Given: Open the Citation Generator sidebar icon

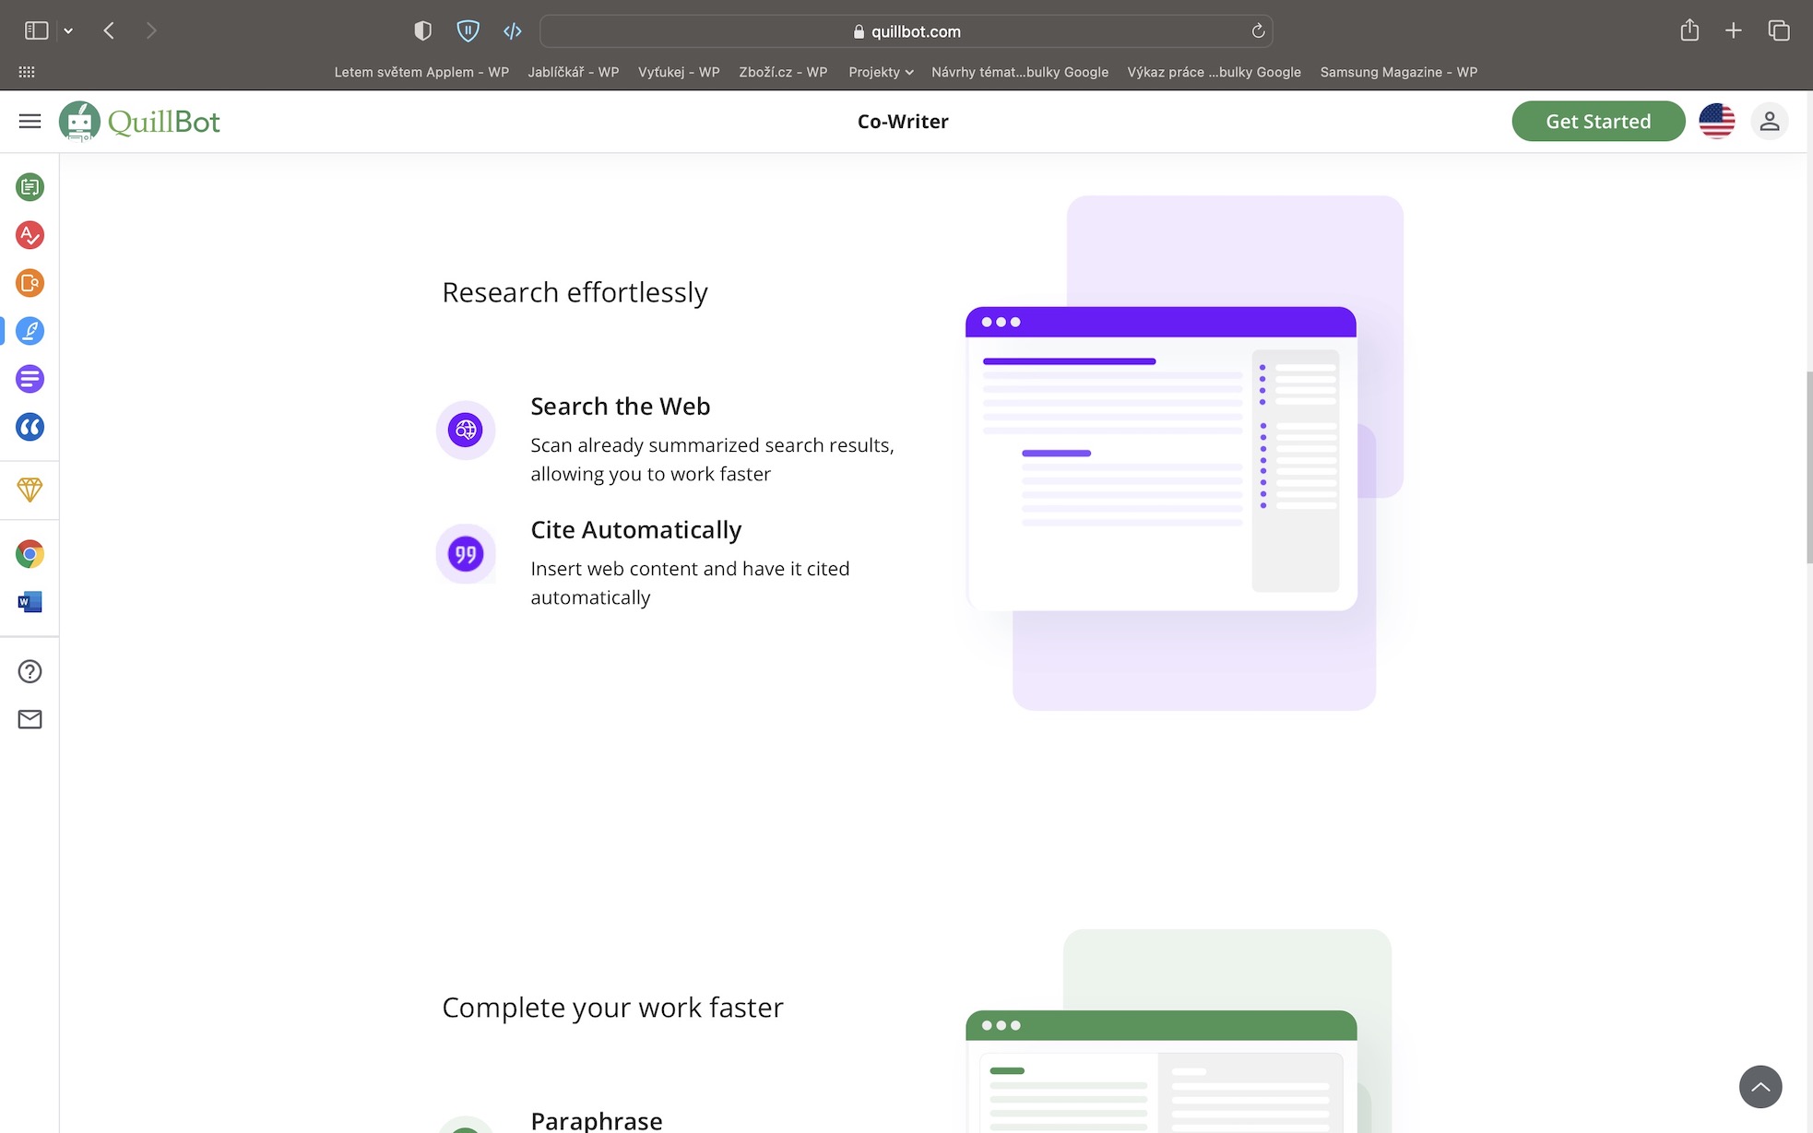Looking at the screenshot, I should tap(30, 427).
